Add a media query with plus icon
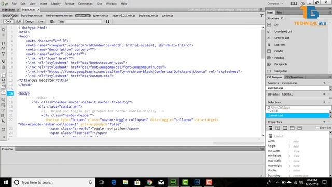The height and width of the screenshot is (187, 332). [324, 94]
